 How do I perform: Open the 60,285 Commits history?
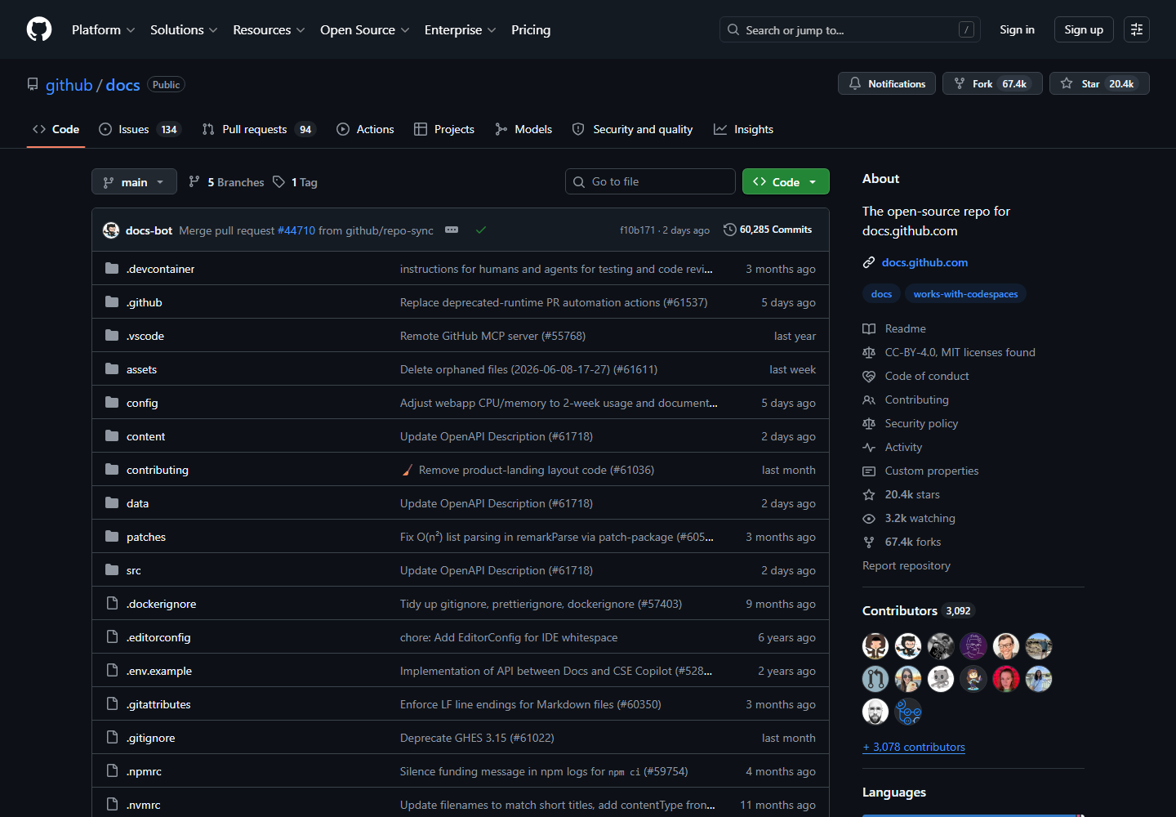pyautogui.click(x=768, y=230)
